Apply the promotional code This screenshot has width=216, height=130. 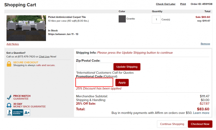122,82
